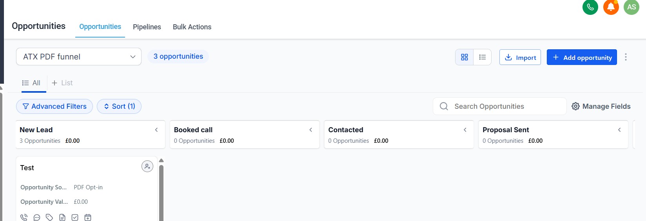Screen dimensions: 646x221
Task: Open the Bulk Actions tab
Action: coord(192,27)
